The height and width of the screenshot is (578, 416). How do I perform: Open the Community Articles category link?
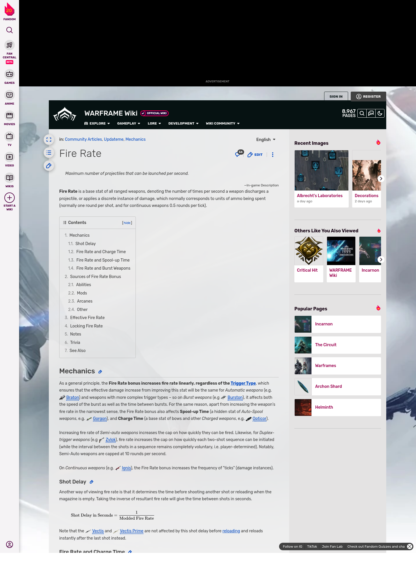click(83, 139)
